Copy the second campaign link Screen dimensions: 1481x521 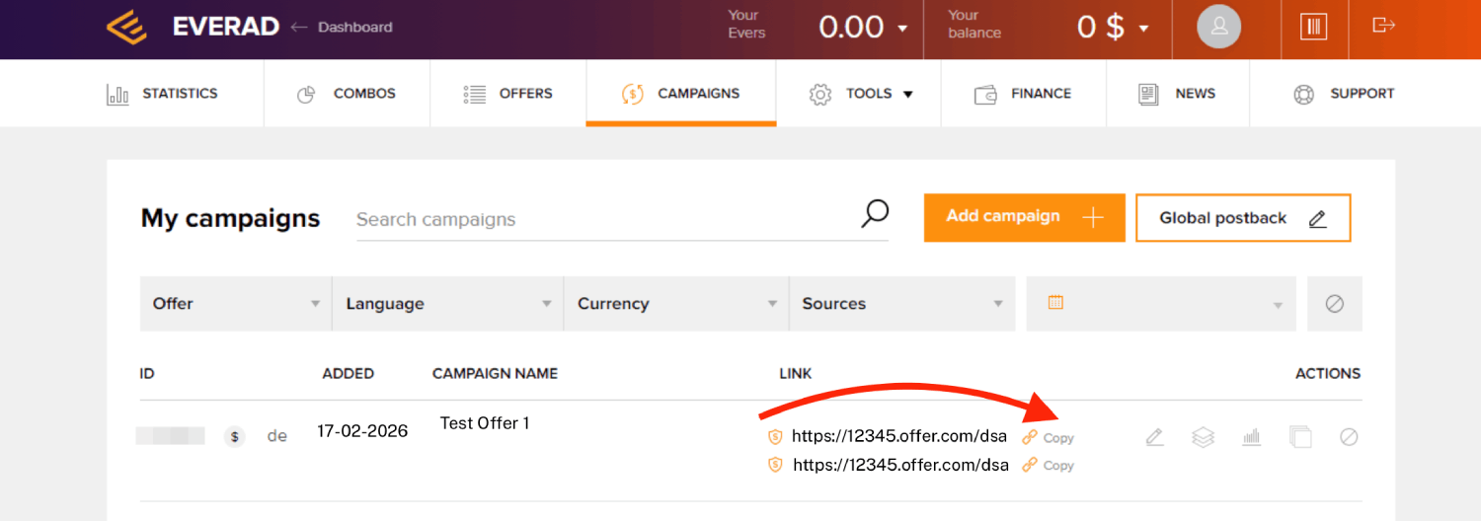1049,465
